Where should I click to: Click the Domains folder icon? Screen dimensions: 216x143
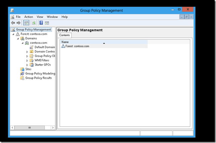(22, 39)
